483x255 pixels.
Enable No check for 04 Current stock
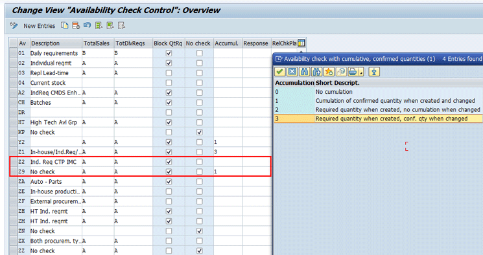click(x=199, y=83)
